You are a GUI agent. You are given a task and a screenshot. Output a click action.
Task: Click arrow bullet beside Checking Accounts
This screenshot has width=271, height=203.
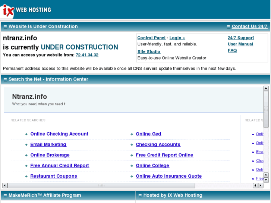pyautogui.click(x=132, y=145)
